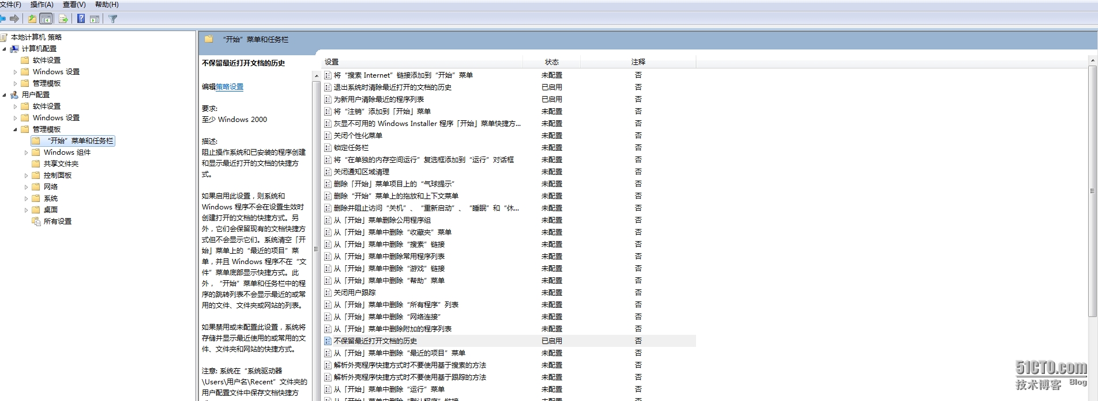Click the folder icon beside 共享文件夹
The width and height of the screenshot is (1098, 401).
point(36,164)
